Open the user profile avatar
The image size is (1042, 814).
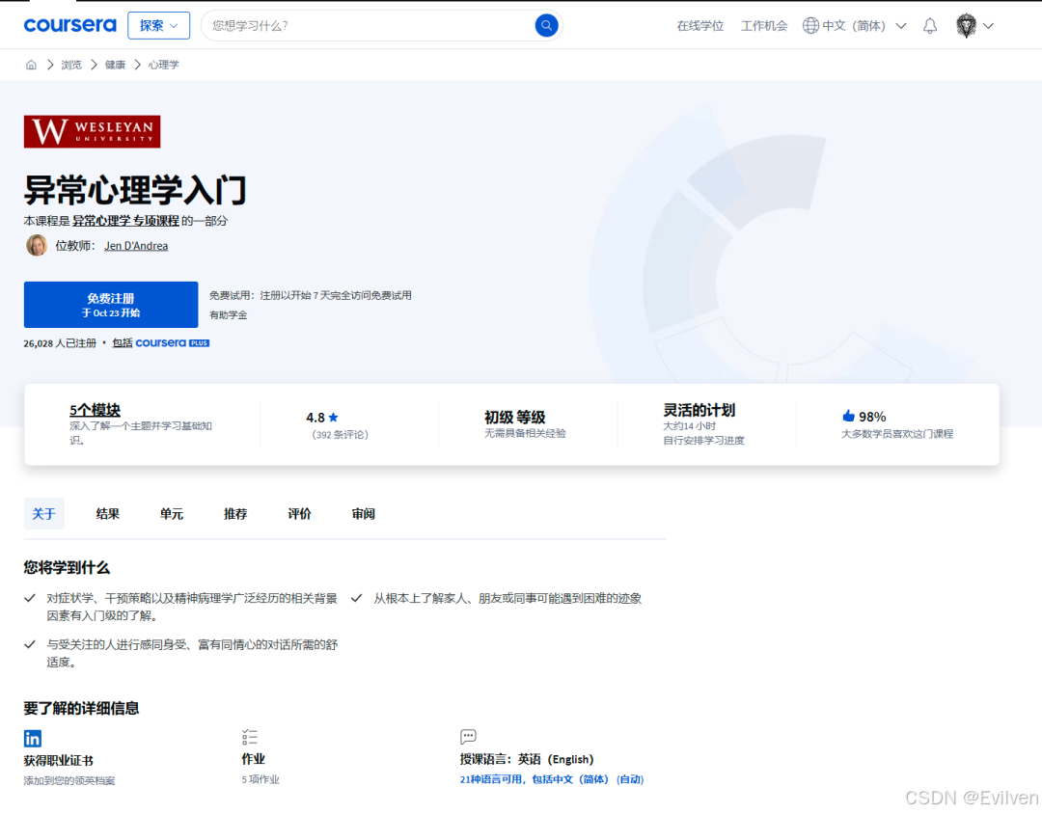pyautogui.click(x=966, y=26)
